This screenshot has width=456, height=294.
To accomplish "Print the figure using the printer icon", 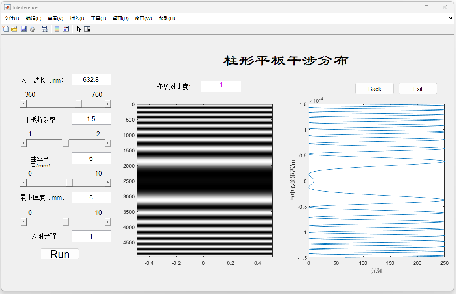I will 33,29.
